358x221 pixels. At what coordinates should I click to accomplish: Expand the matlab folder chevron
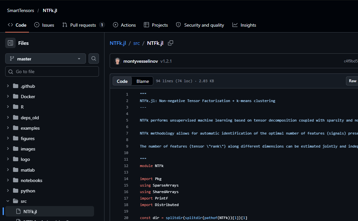8,170
